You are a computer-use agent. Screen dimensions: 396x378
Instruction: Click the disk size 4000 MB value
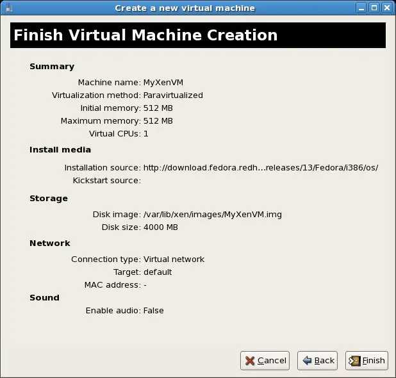pos(160,227)
